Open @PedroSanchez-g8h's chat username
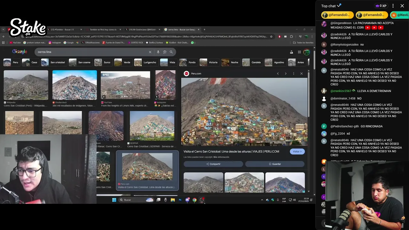 (344, 126)
